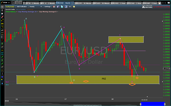Click the CMS Forex data provider logo
The image size is (171, 106).
point(147,7)
